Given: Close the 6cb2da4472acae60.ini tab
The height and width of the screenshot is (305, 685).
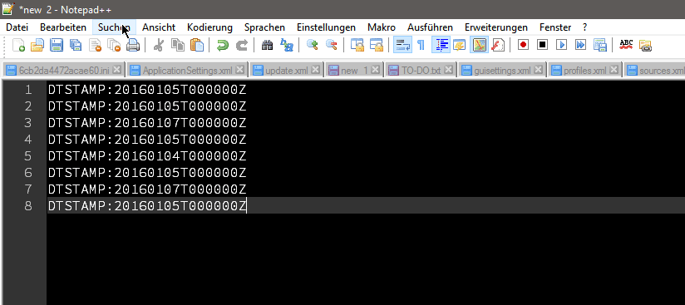Looking at the screenshot, I should 116,70.
